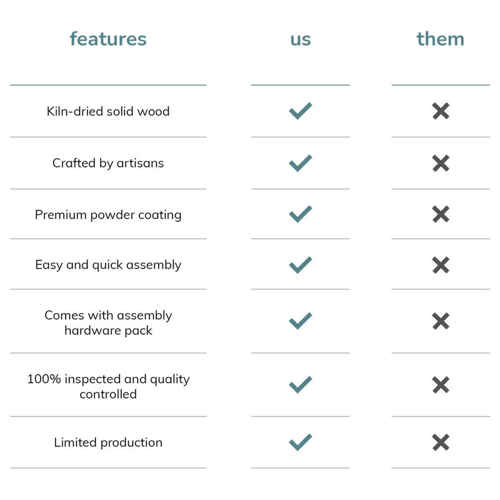The height and width of the screenshot is (500, 500).
Task: Click the "them" column heading
Action: coord(440,39)
